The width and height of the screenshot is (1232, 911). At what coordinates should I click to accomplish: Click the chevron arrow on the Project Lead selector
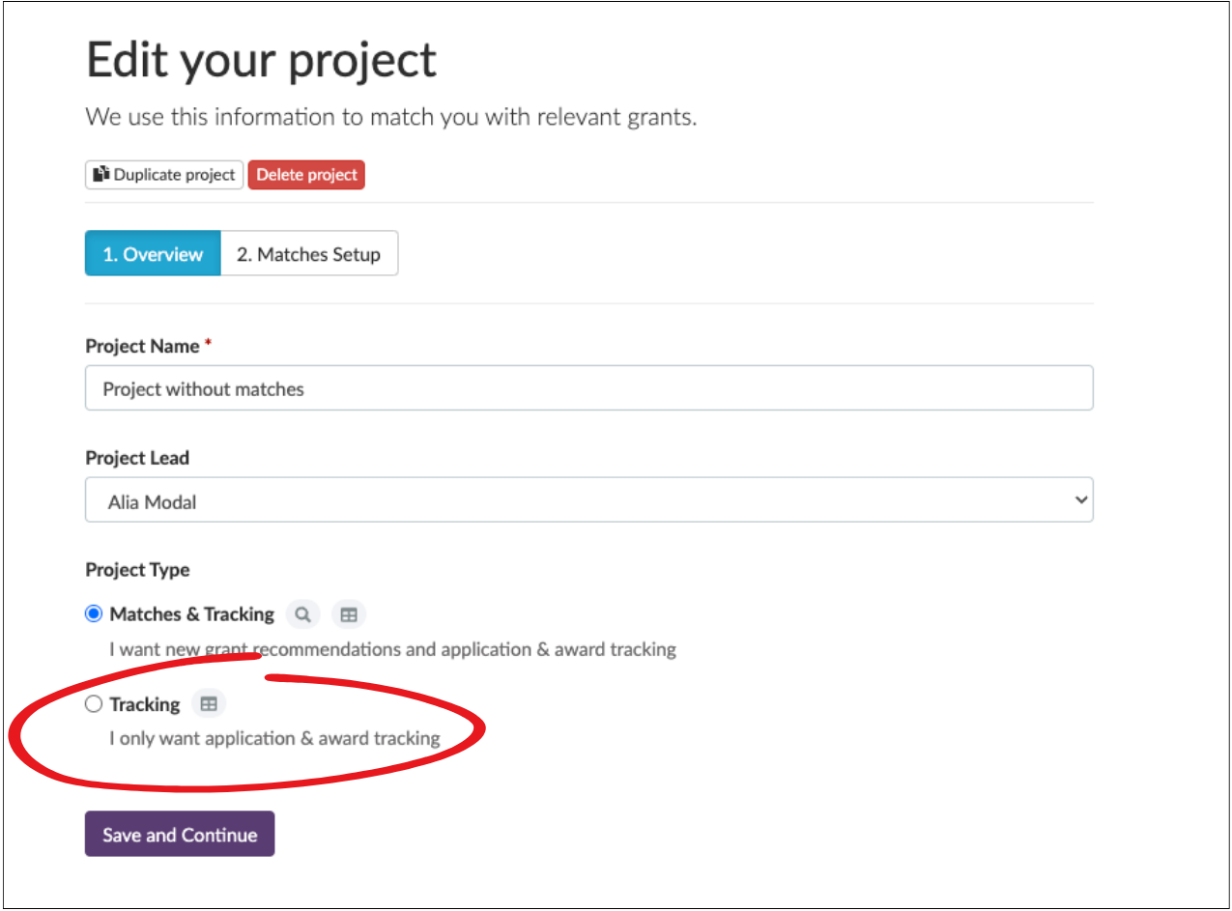click(1080, 499)
